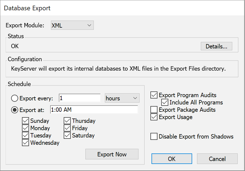Enable Disable Export from Shadows
Viewport: 245px width, 171px height.
154,136
